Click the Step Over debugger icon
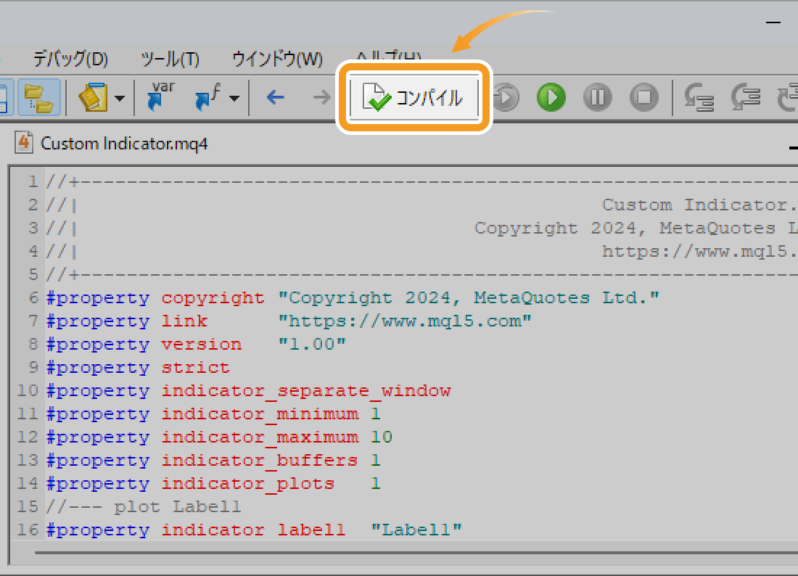 point(746,98)
